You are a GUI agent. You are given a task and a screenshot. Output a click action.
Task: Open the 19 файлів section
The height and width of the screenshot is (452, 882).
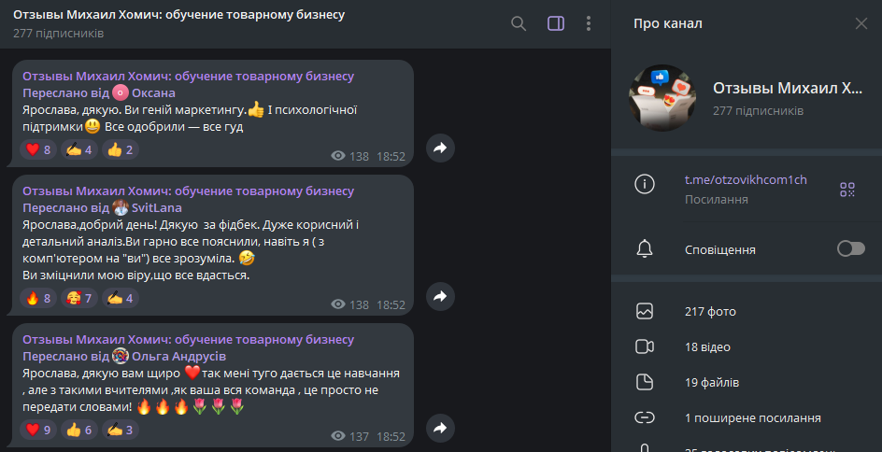(747, 382)
